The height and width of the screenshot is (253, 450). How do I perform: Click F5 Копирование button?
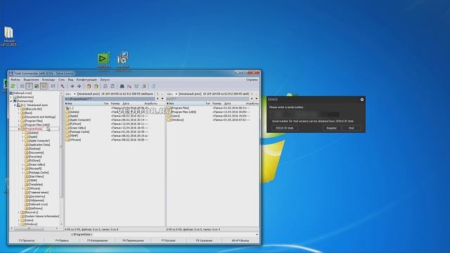click(x=98, y=240)
